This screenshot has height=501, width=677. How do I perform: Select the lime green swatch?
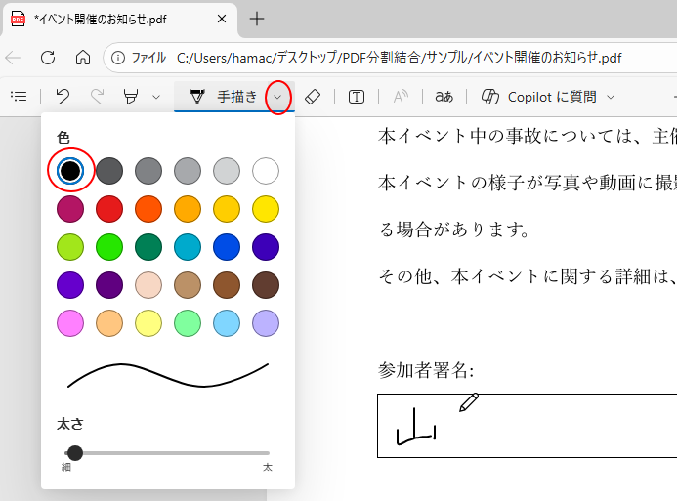tap(70, 247)
